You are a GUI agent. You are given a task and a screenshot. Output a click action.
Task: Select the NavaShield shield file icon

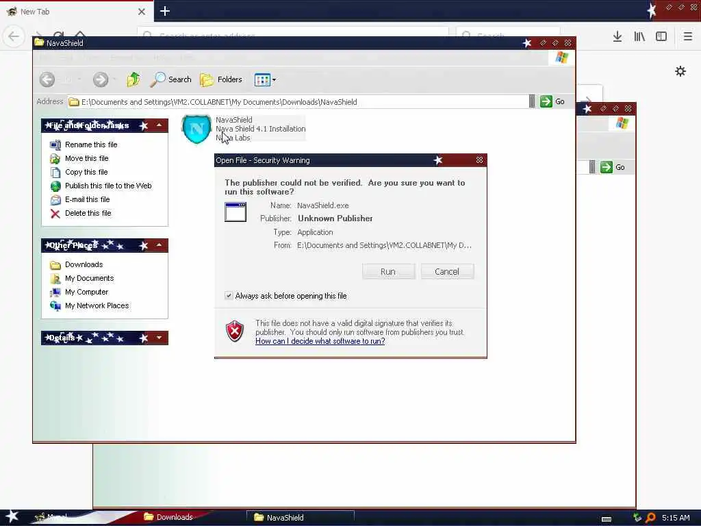pos(196,129)
